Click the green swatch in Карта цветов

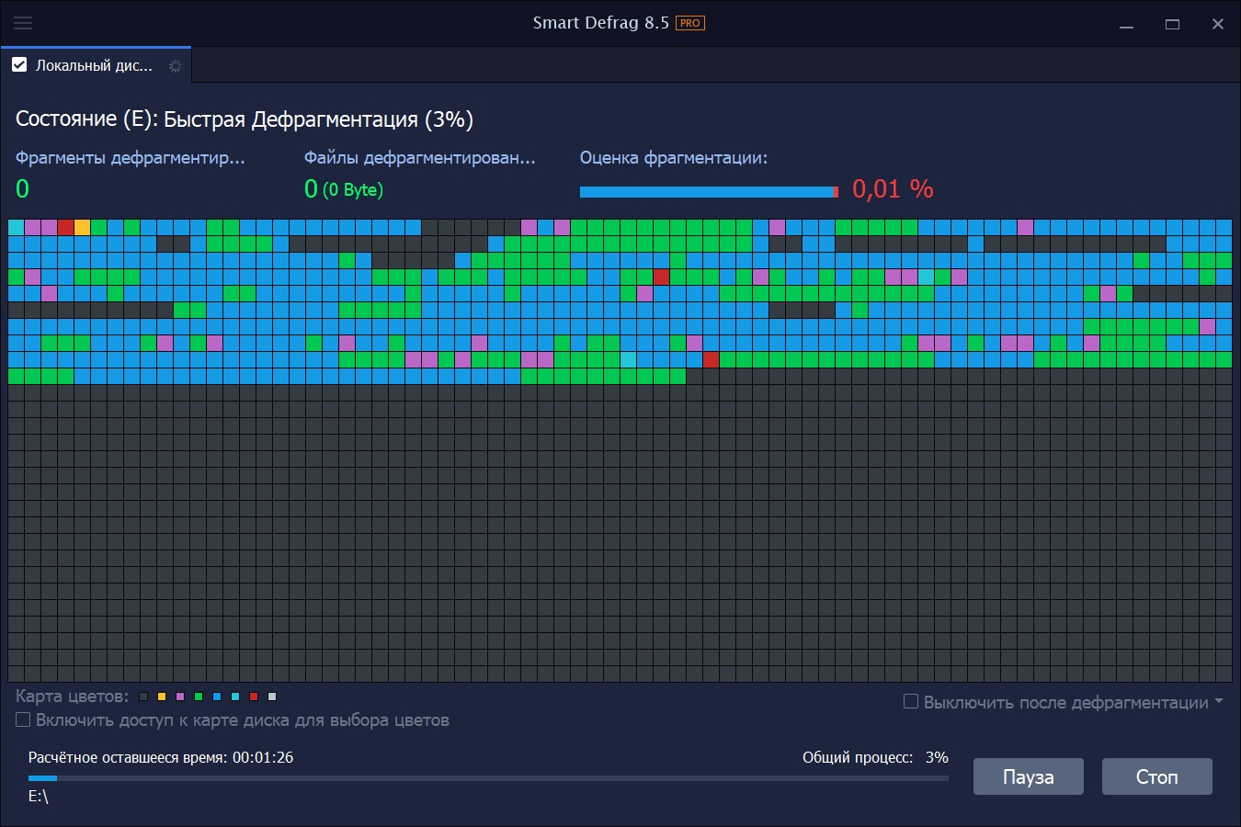click(x=199, y=697)
